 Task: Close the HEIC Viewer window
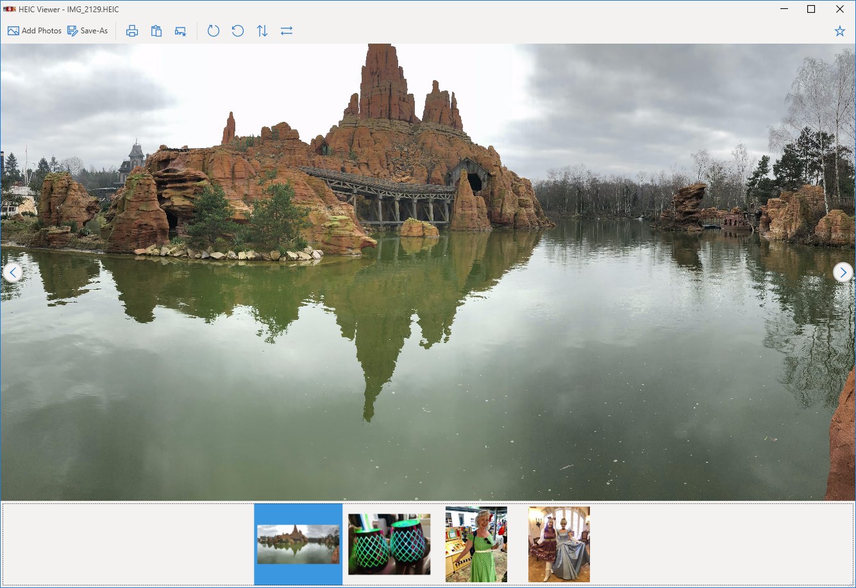(840, 10)
